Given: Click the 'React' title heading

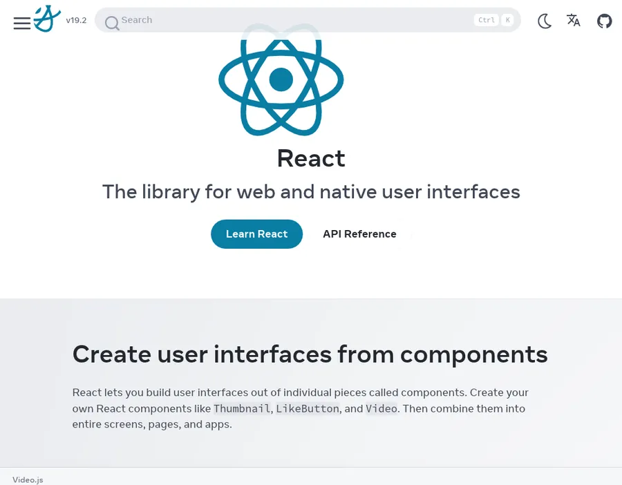Looking at the screenshot, I should tap(311, 158).
